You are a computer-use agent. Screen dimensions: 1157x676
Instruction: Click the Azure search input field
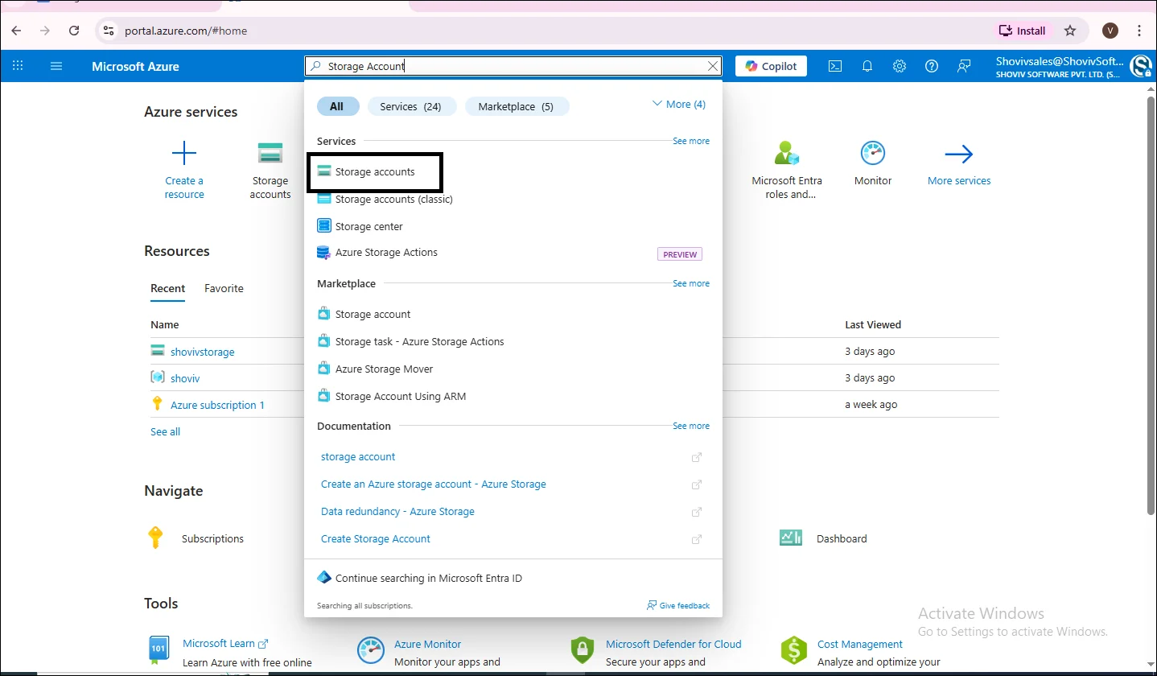pos(513,66)
